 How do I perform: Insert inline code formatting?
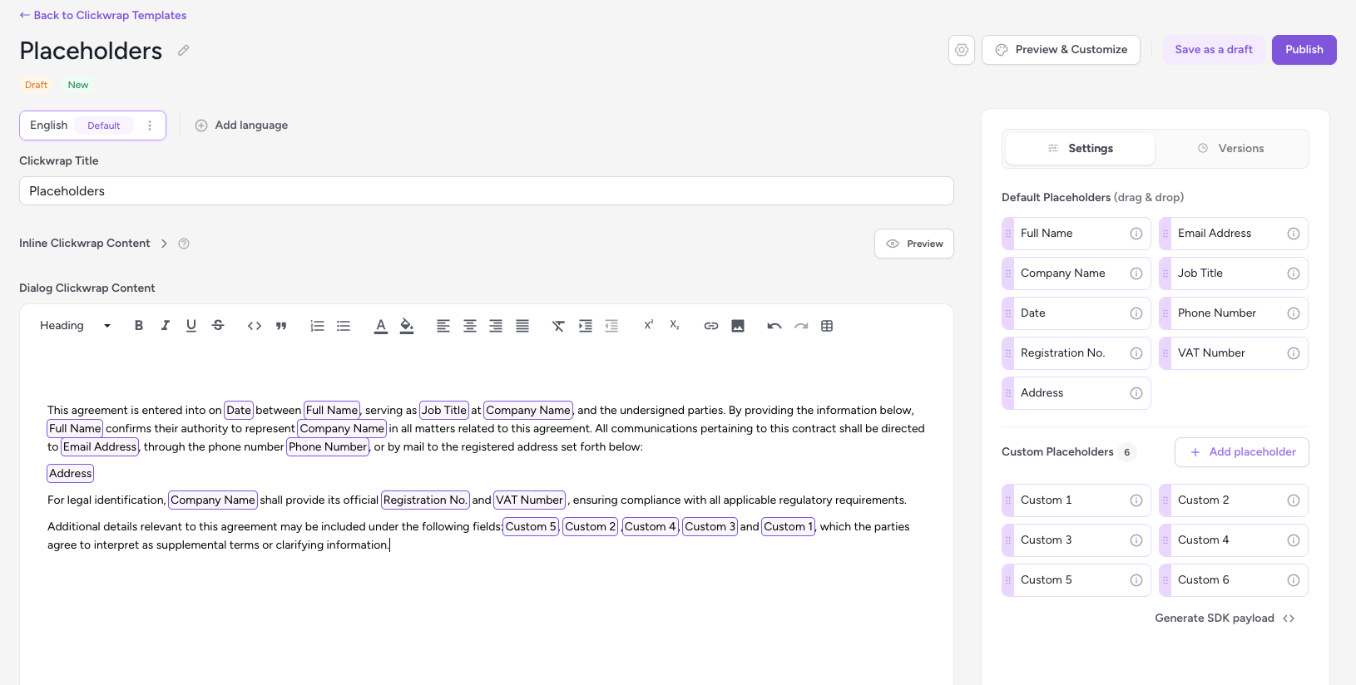(x=255, y=326)
